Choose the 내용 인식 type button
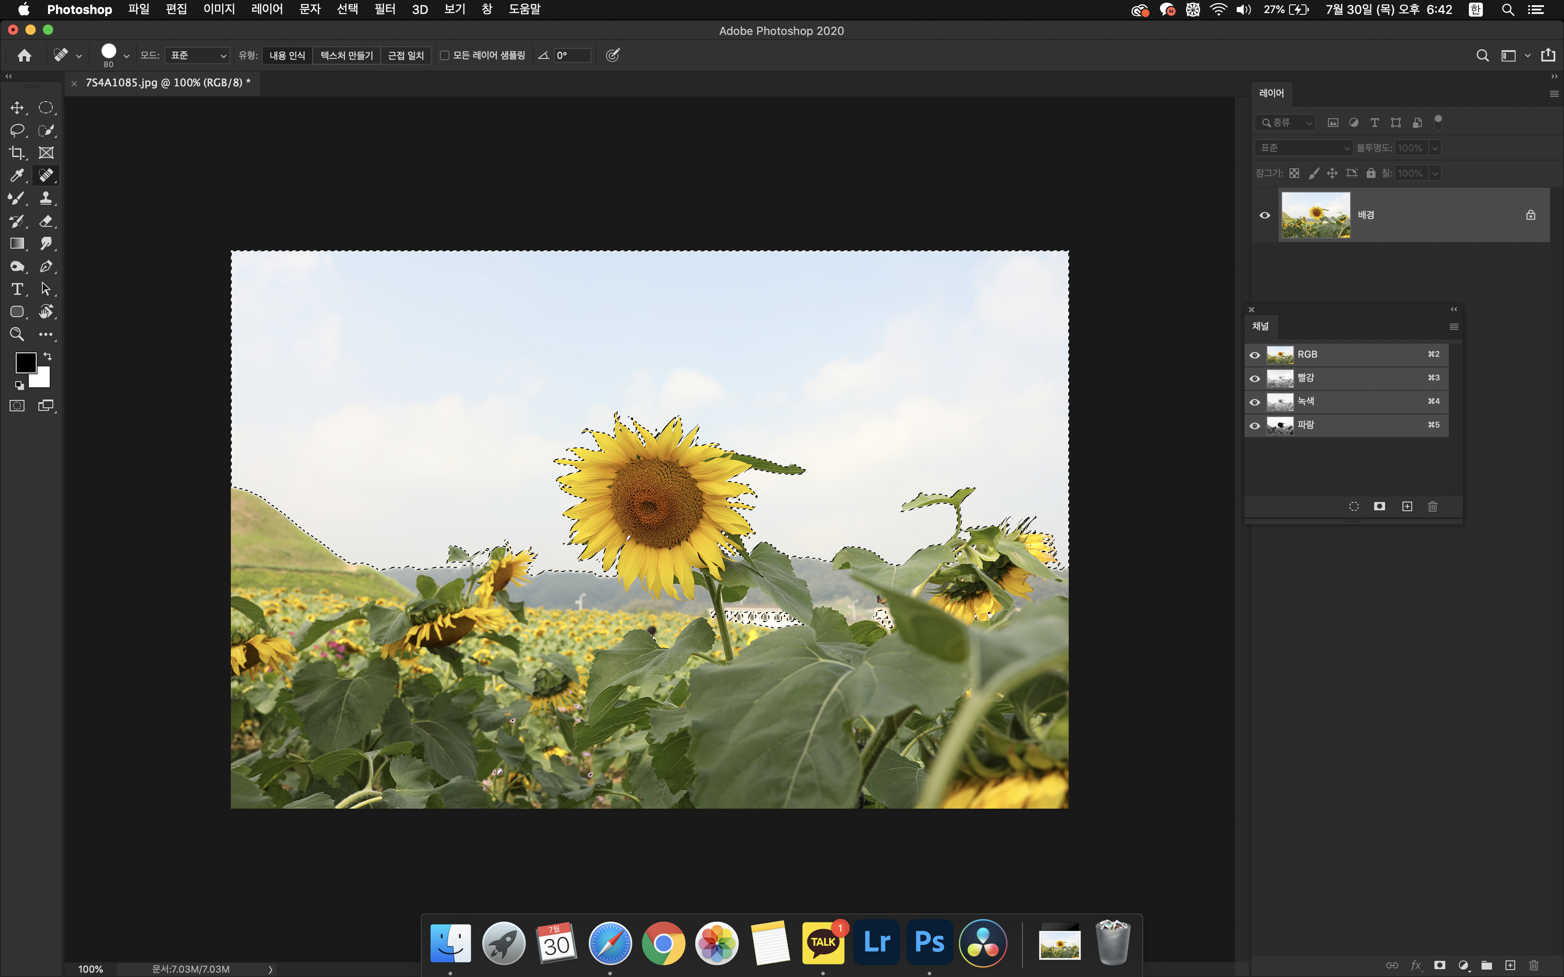The height and width of the screenshot is (977, 1564). pos(287,55)
